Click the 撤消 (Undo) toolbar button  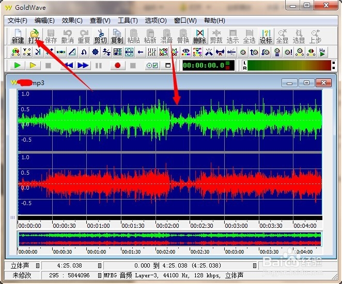[x=67, y=37]
